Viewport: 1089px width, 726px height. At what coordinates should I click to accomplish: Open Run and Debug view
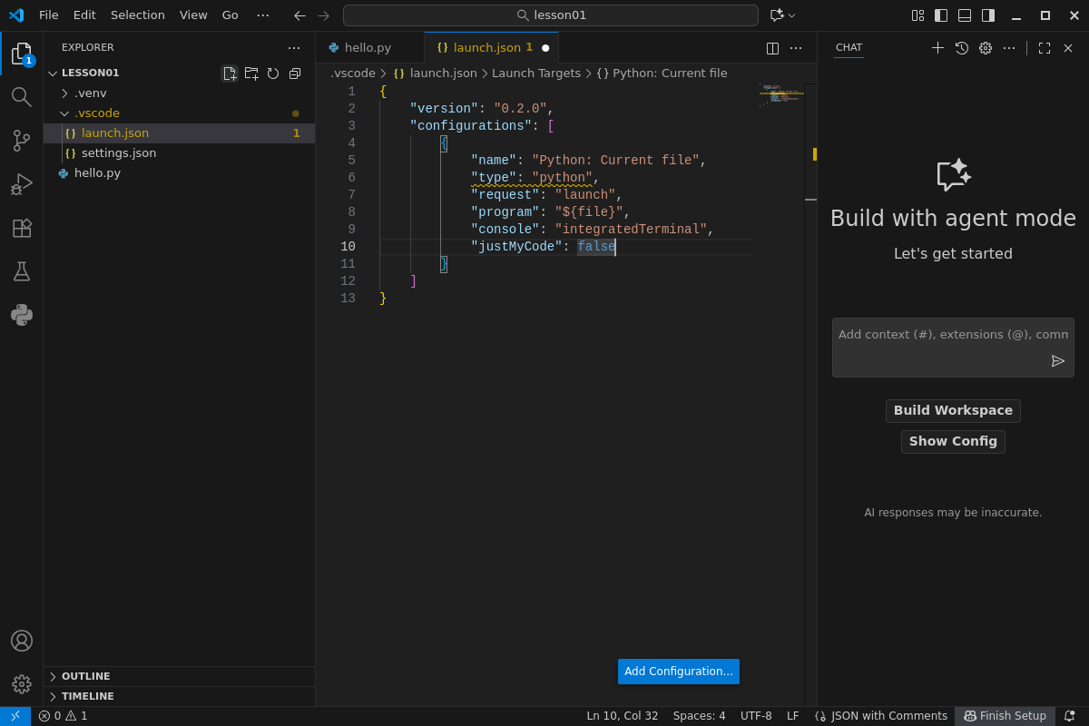21,184
